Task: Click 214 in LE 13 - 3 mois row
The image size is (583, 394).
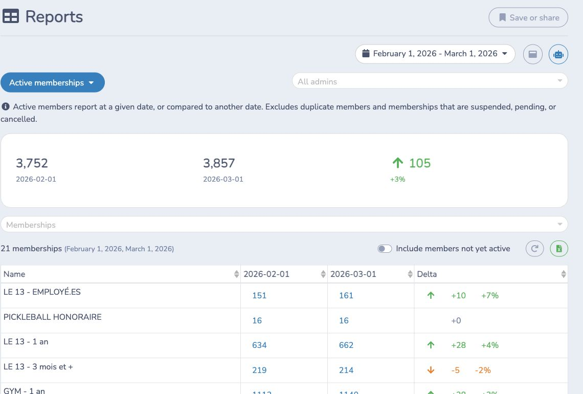Action: (x=346, y=370)
